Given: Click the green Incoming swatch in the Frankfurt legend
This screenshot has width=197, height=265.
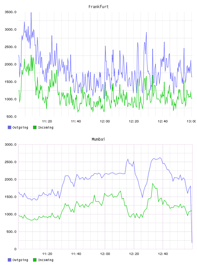Looking at the screenshot, I should click(x=35, y=127).
